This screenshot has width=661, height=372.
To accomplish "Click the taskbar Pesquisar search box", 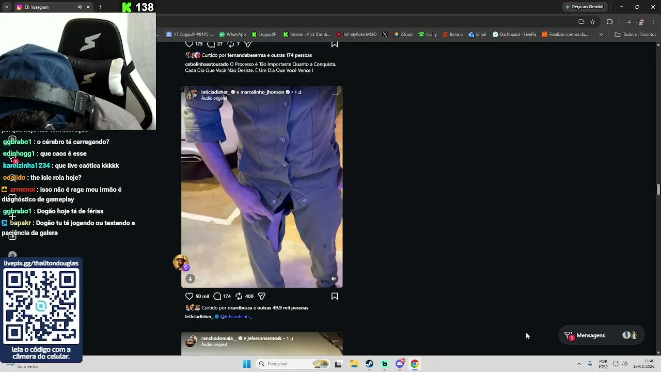I will [293, 364].
